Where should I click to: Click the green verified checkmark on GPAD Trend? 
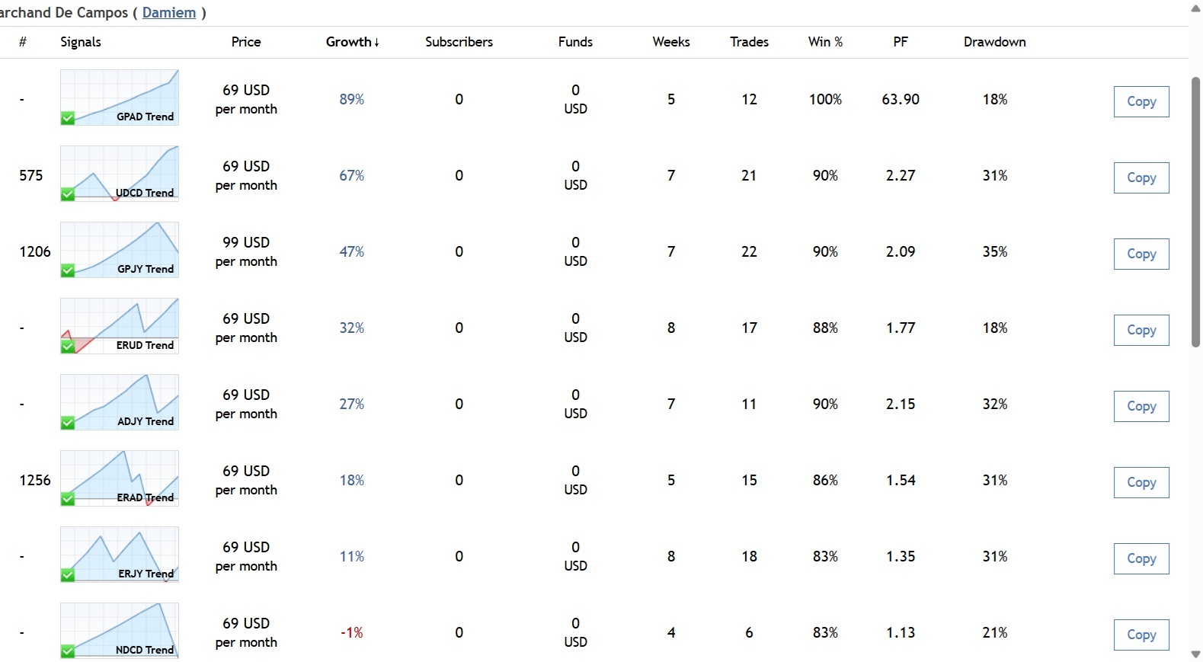[x=68, y=118]
